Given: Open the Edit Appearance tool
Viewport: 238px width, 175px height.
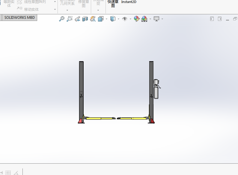Looking at the screenshot, I should pyautogui.click(x=137, y=19).
